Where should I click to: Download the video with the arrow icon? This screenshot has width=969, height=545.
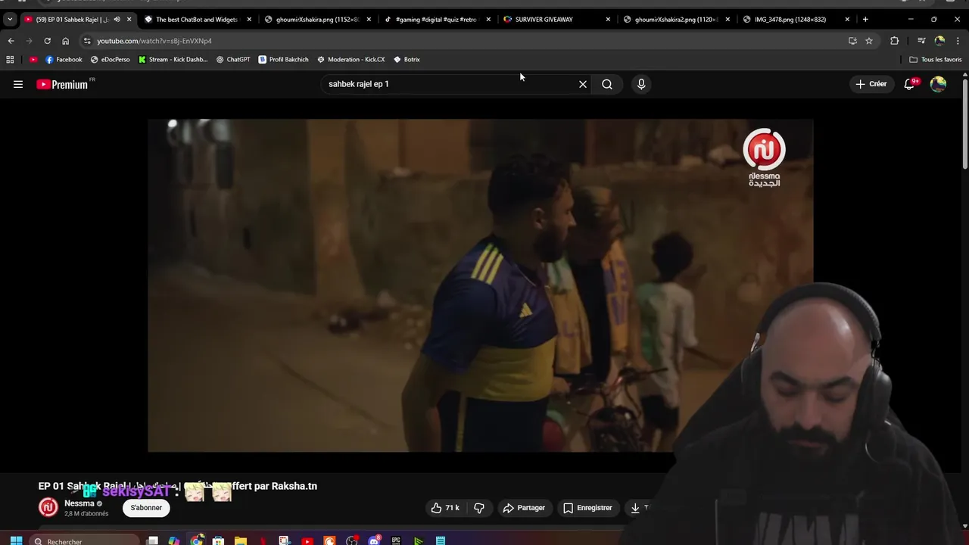tap(635, 508)
